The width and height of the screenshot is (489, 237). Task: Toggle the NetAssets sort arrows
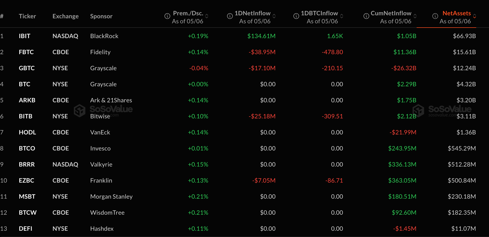click(474, 16)
